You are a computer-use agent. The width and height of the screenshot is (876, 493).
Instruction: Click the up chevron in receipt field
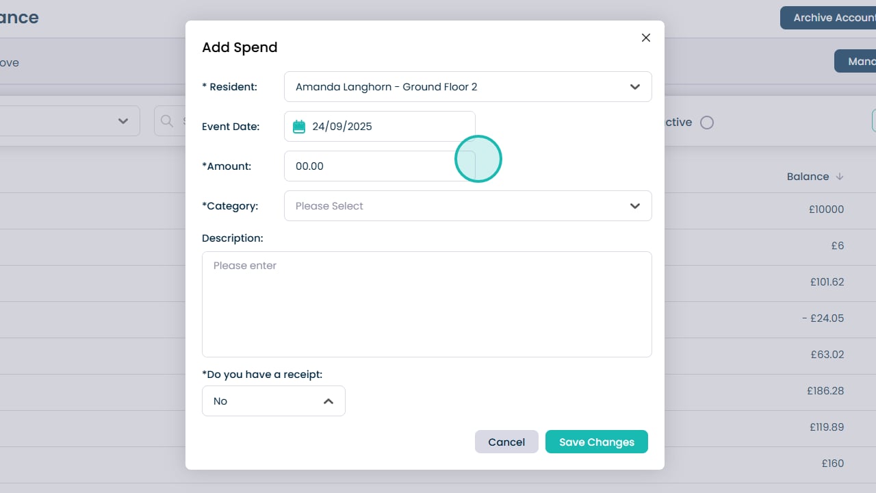(328, 401)
